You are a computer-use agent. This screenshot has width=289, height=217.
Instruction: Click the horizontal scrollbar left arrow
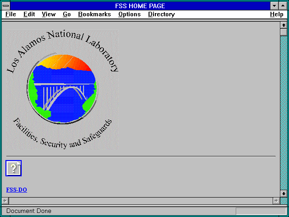point(5,201)
